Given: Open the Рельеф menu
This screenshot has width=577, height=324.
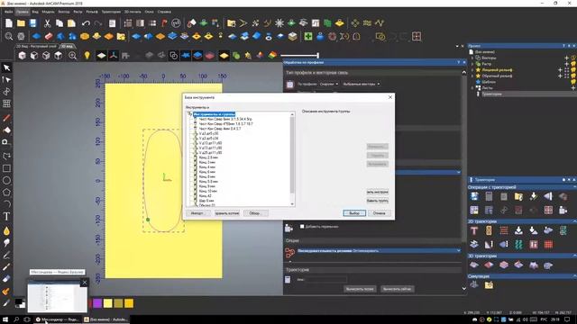Looking at the screenshot, I should pos(92,12).
